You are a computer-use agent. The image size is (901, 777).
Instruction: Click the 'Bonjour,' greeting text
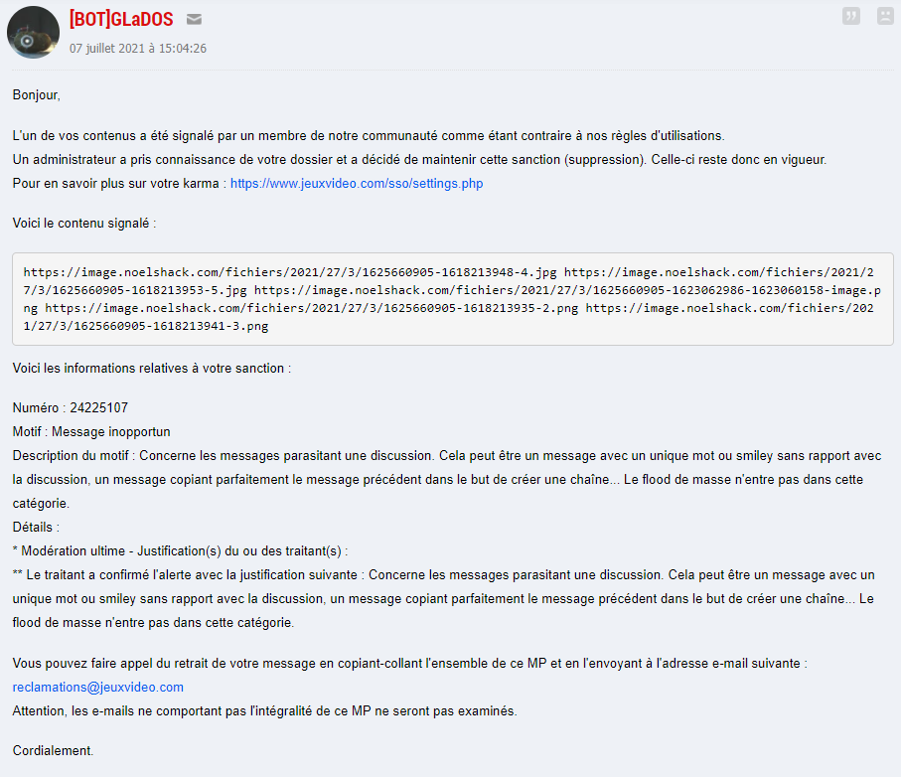tap(36, 94)
